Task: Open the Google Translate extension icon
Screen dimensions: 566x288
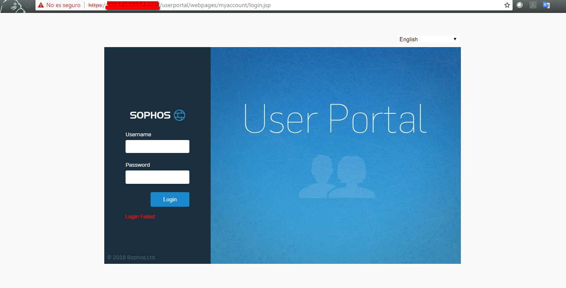Action: (546, 5)
